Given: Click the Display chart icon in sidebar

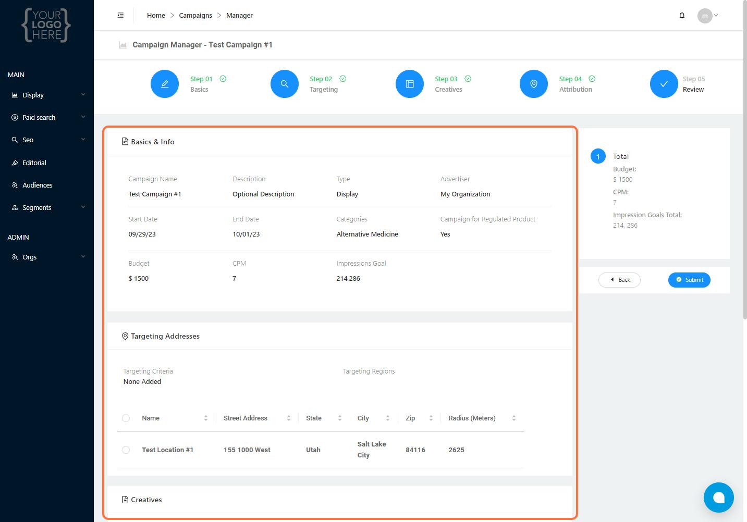Looking at the screenshot, I should click(15, 95).
